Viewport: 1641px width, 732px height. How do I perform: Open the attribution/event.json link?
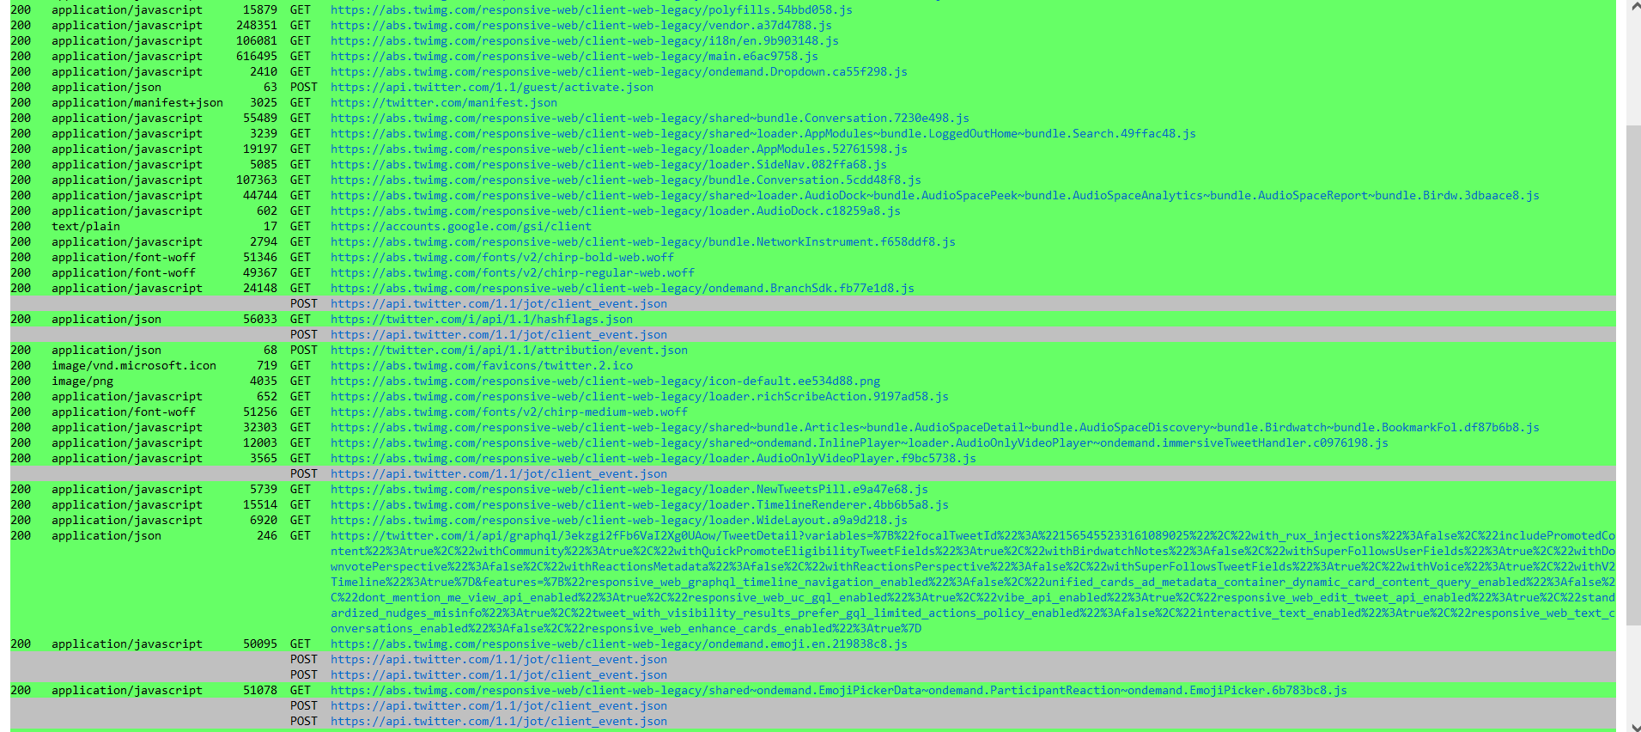tap(509, 350)
